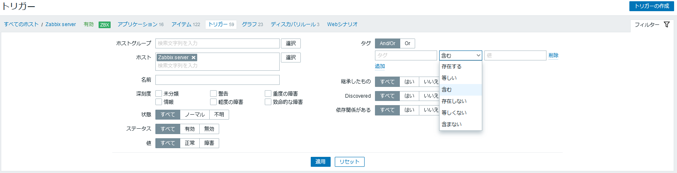Viewport: 677px width, 173px height.
Task: Open the グラフ tab
Action: pyautogui.click(x=252, y=24)
